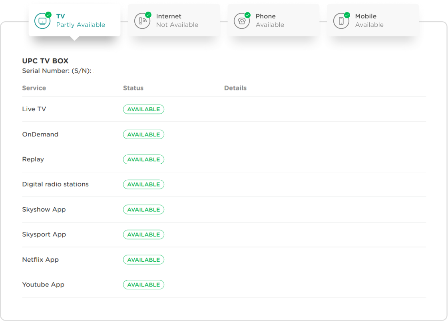Click AVAILABLE badge for Digital radio stations

tap(143, 185)
